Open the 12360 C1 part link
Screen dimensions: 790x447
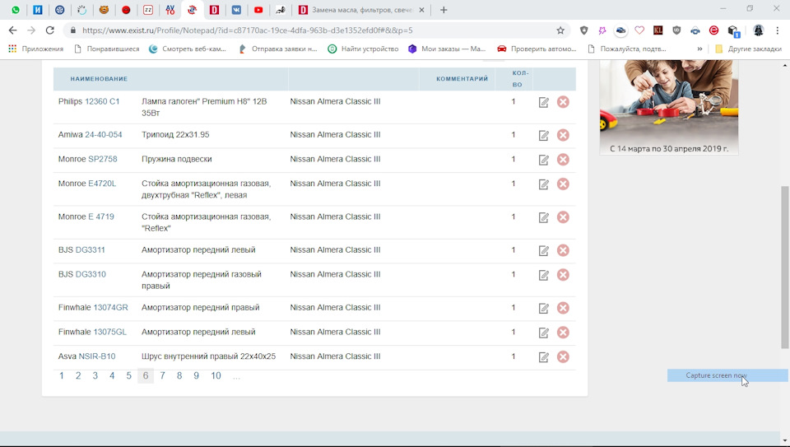[x=102, y=101]
